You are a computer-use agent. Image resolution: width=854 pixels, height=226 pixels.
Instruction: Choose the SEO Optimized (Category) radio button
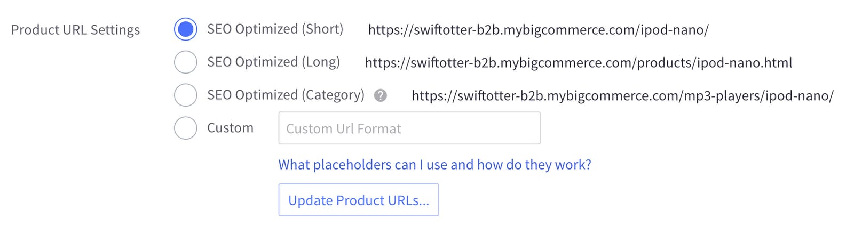coord(186,95)
